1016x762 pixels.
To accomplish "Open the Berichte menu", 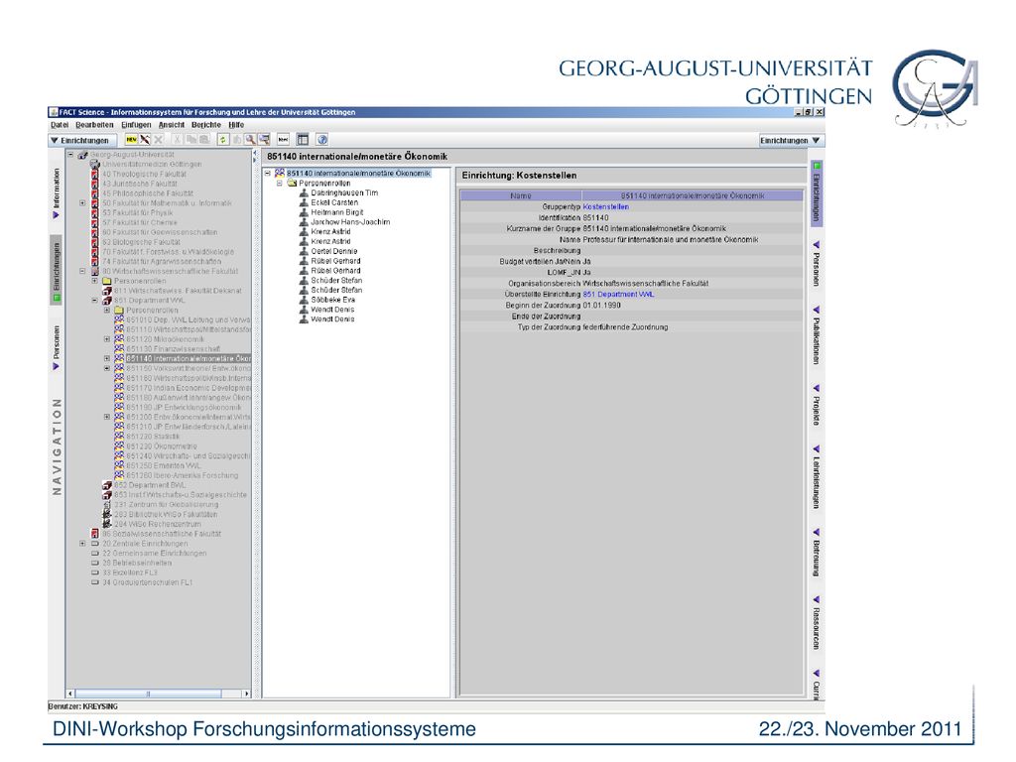I will [x=206, y=125].
